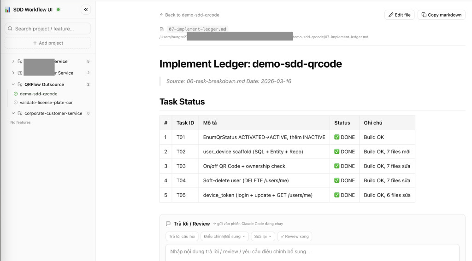Click the Build OK, 7 files mới note
This screenshot has height=261, width=472.
387,151
